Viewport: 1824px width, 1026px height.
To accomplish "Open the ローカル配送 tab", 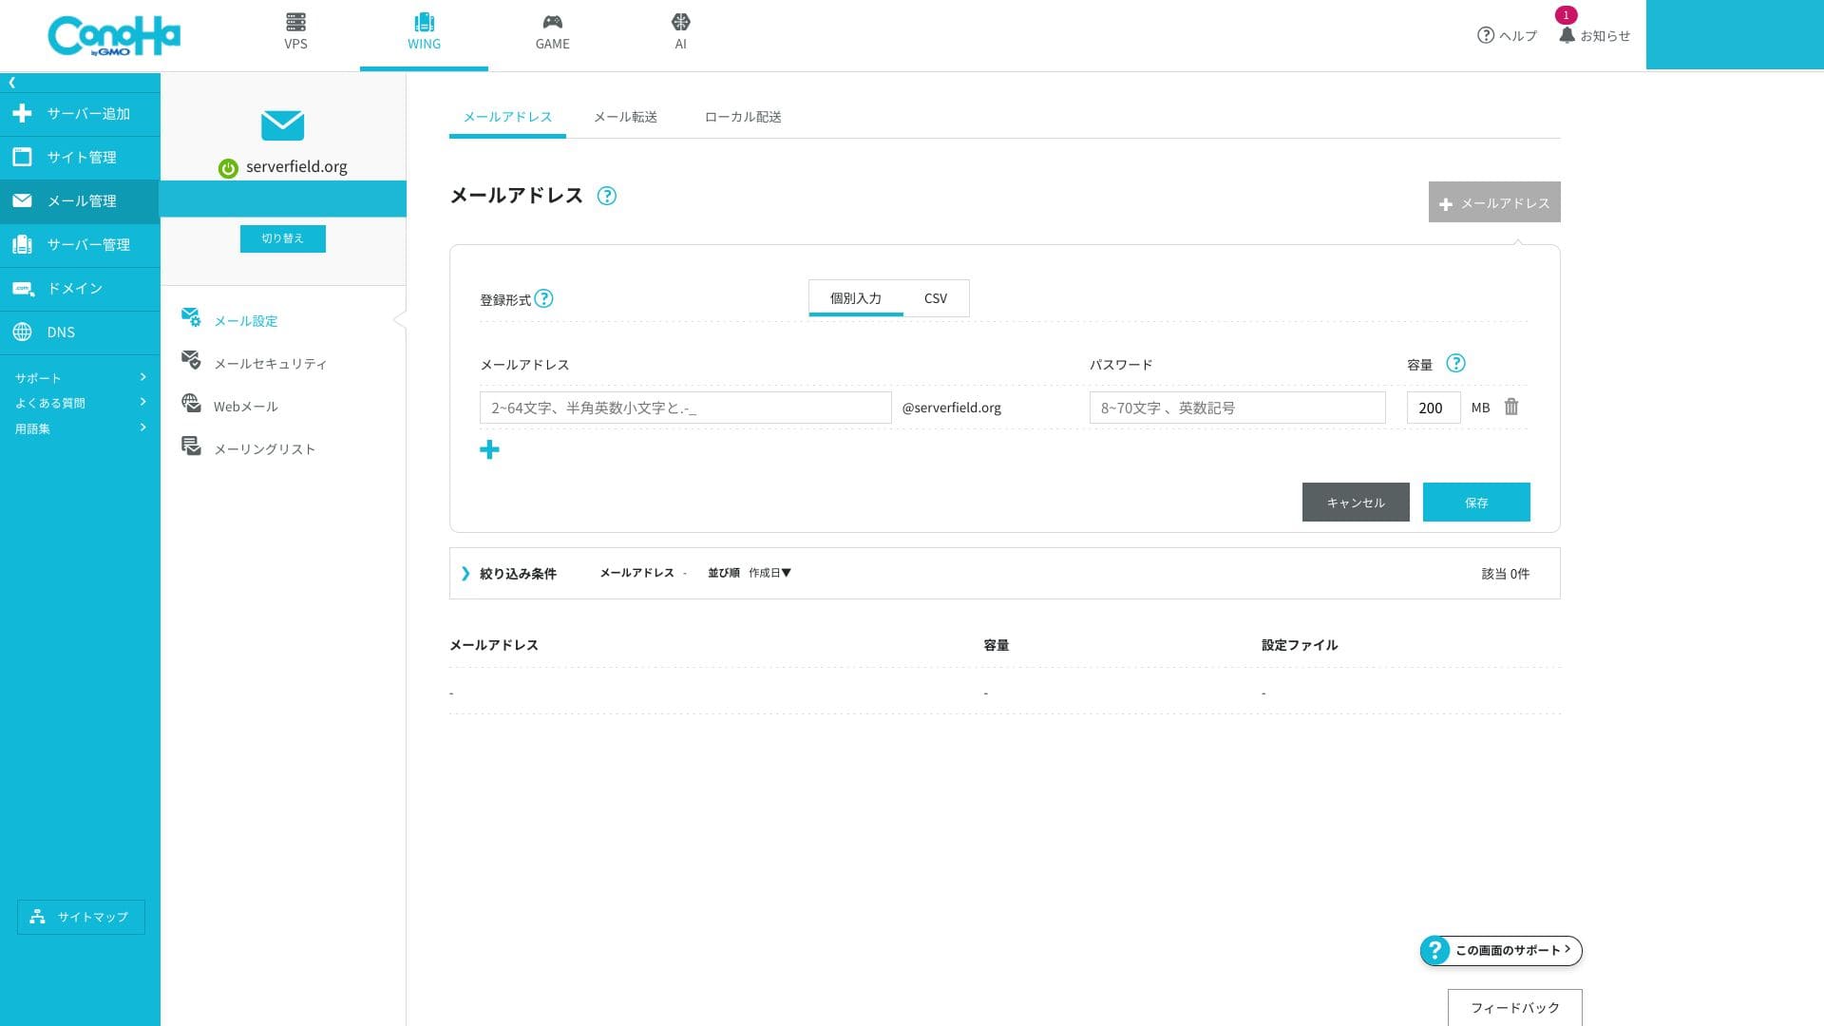I will coord(742,117).
